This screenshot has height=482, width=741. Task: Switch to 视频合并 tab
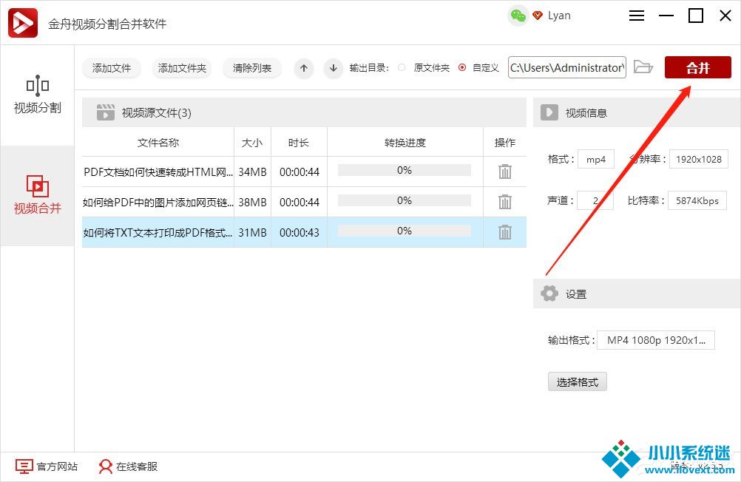pos(37,195)
